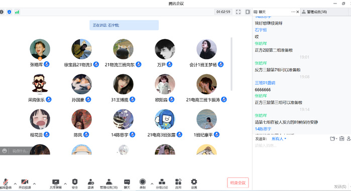
Task: Toggle the mic icon next to 程花蕊
Action: [x=47, y=134]
